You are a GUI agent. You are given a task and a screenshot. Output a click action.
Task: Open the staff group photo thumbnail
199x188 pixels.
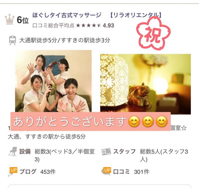pos(53,81)
